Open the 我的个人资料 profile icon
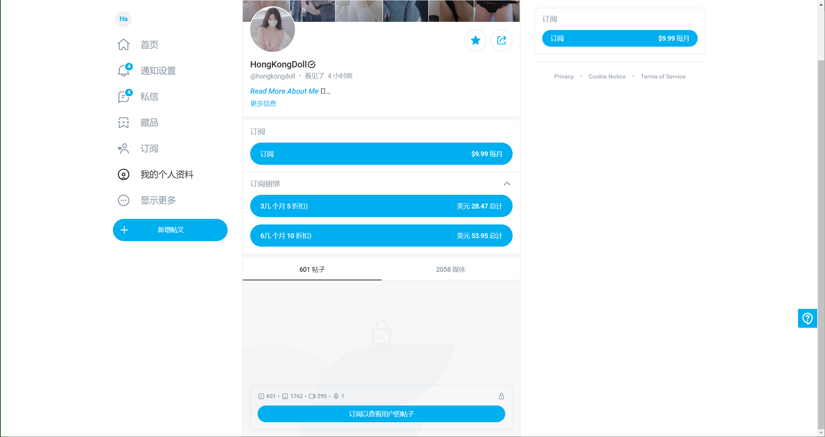825x437 pixels. pos(124,174)
